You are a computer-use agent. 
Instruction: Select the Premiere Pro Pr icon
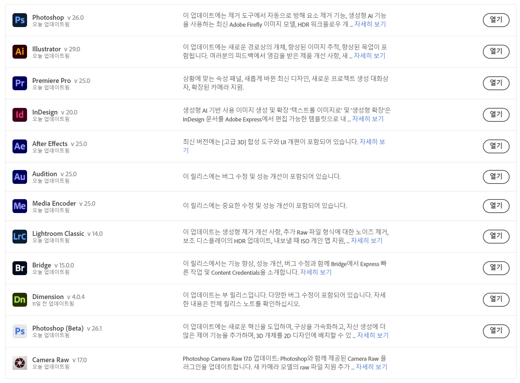coord(20,83)
